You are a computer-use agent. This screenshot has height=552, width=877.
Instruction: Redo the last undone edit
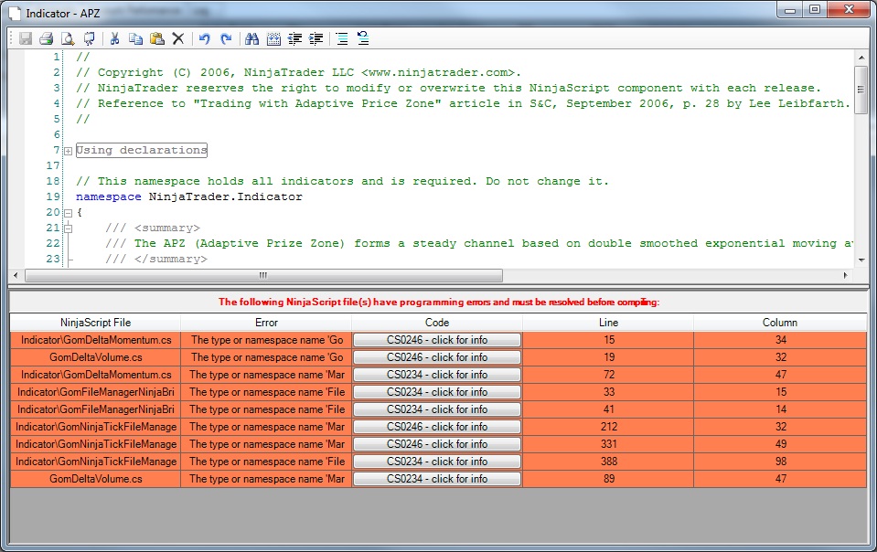[226, 38]
